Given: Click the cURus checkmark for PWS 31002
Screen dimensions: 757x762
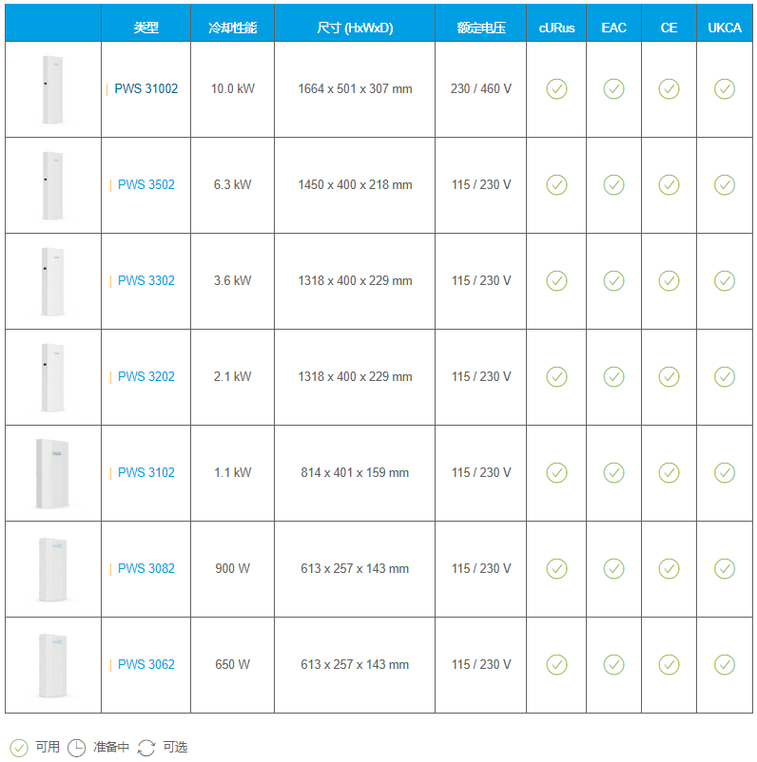Looking at the screenshot, I should 556,89.
